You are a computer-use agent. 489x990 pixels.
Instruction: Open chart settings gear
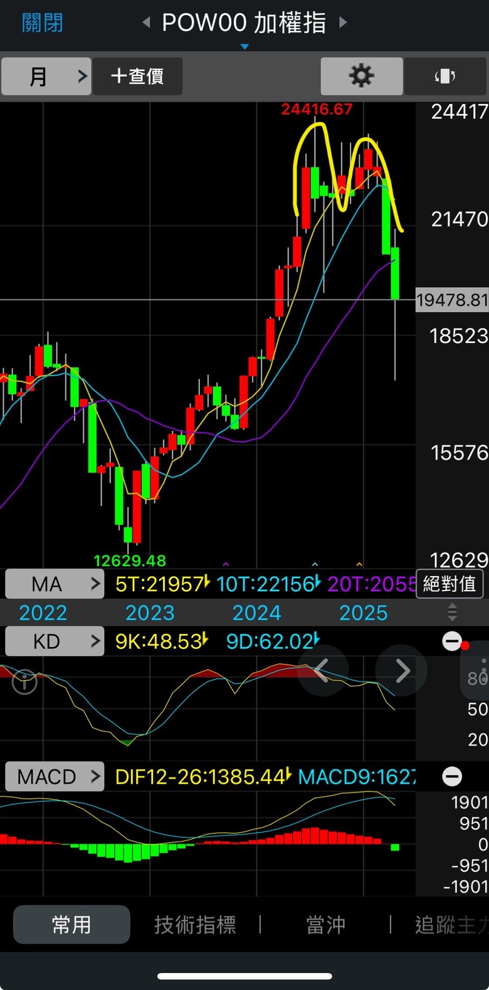(361, 76)
